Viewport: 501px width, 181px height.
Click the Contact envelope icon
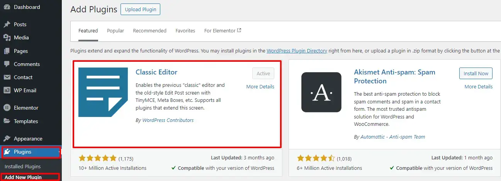[x=7, y=77]
